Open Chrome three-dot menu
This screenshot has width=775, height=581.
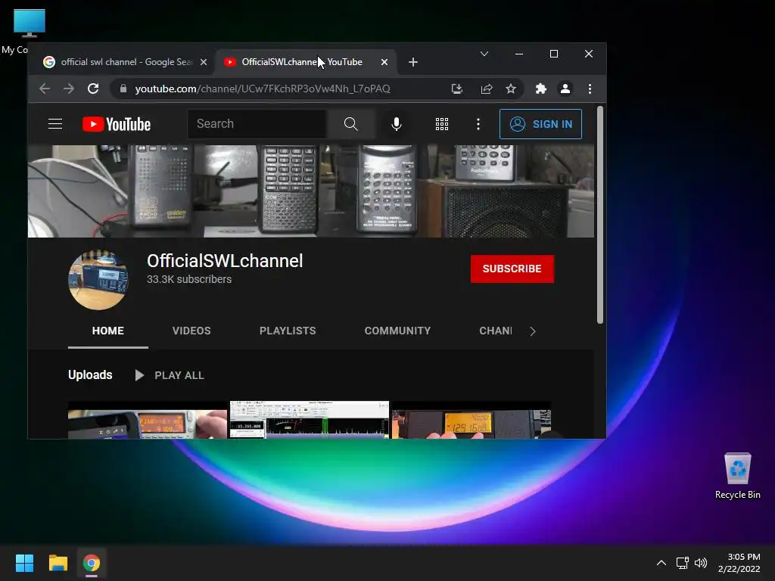[590, 89]
